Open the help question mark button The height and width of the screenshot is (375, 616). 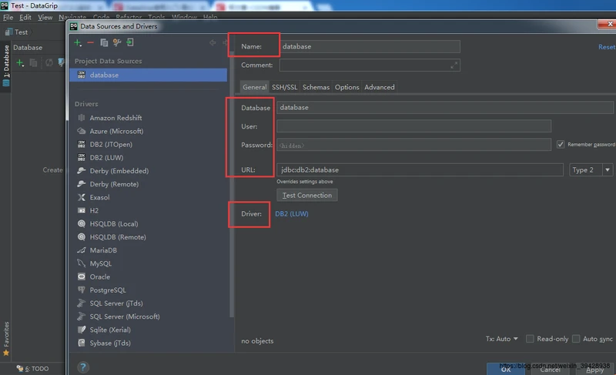(83, 367)
